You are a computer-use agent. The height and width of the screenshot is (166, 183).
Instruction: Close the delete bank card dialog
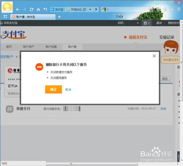coord(154,56)
